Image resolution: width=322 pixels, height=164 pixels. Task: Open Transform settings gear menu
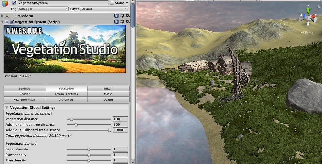[128, 16]
